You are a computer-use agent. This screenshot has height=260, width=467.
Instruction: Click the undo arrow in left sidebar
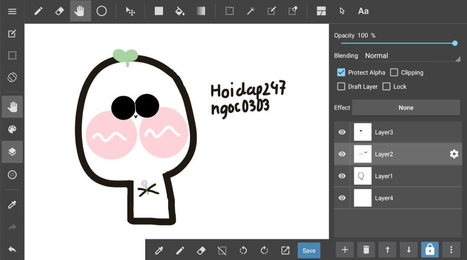(12, 250)
